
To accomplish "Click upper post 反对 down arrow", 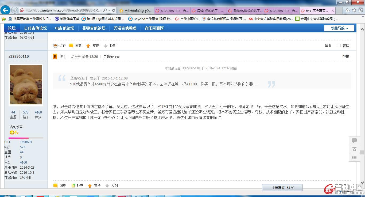I will [x=106, y=46].
